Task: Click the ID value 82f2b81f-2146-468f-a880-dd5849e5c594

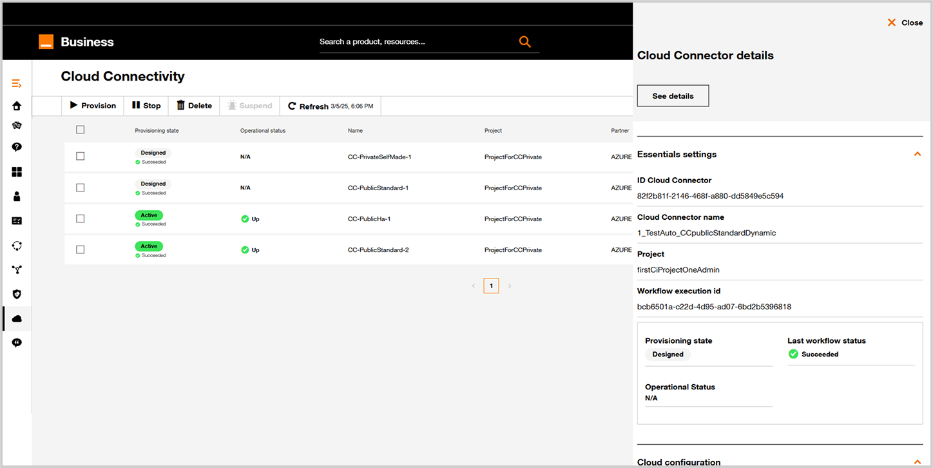Action: pos(710,196)
